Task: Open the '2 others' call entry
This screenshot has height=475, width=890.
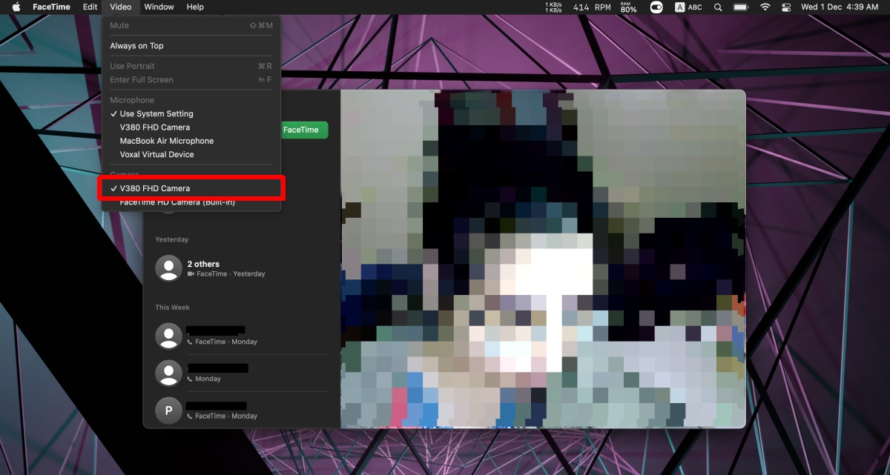Action: tap(242, 268)
